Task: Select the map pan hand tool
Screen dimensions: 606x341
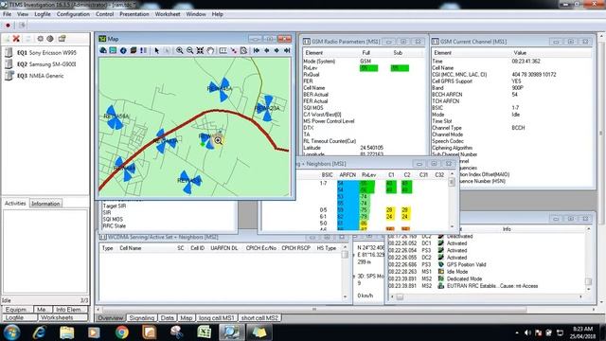Action: point(210,50)
